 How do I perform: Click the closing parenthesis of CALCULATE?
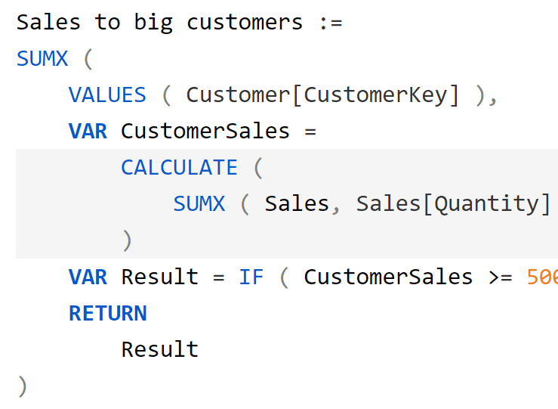[x=127, y=240]
